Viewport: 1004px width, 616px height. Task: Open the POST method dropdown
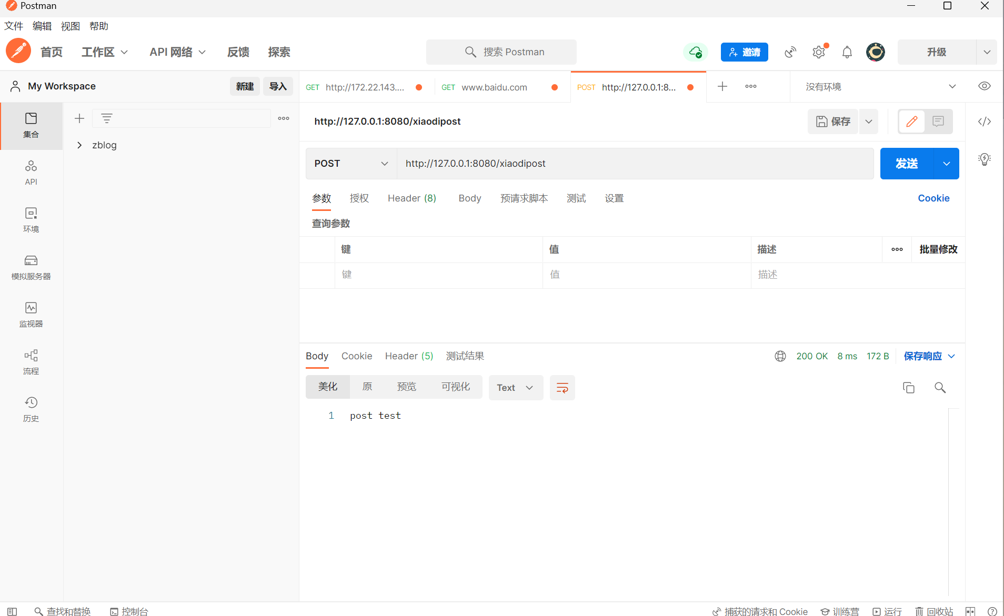click(351, 164)
